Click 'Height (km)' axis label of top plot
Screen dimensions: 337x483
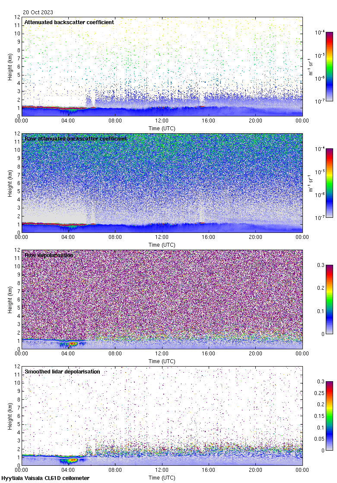(10, 66)
